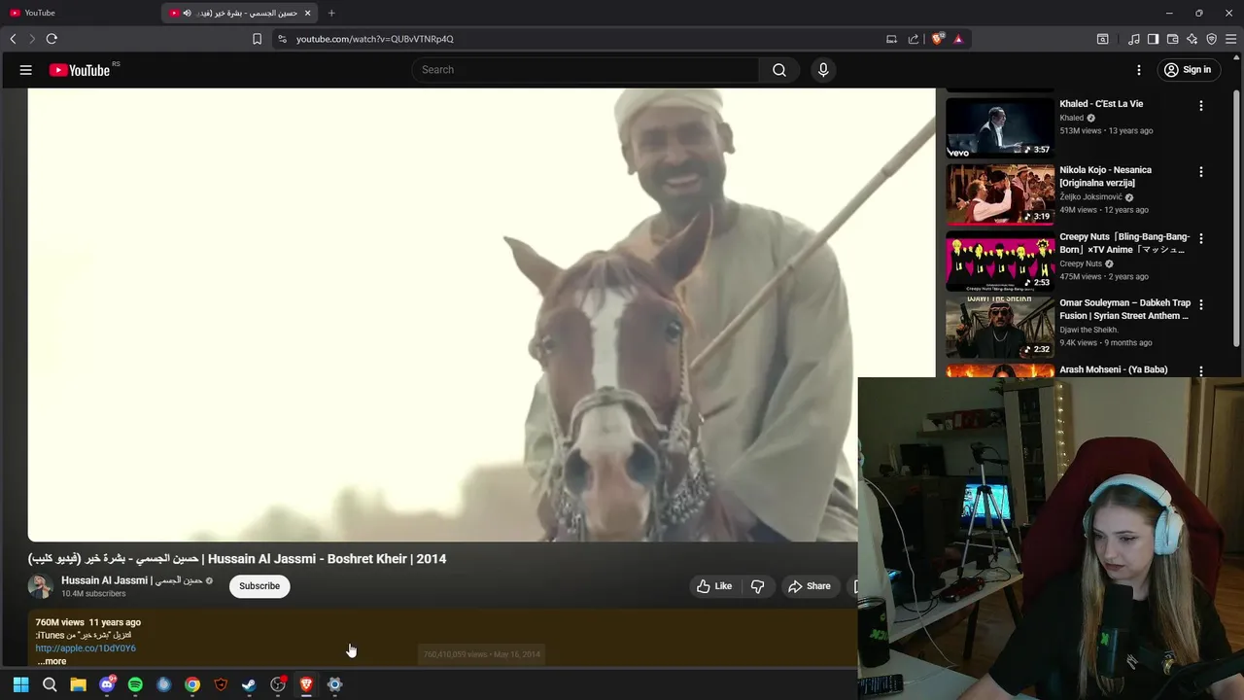Reload the page
Image resolution: width=1244 pixels, height=700 pixels.
pos(52,39)
